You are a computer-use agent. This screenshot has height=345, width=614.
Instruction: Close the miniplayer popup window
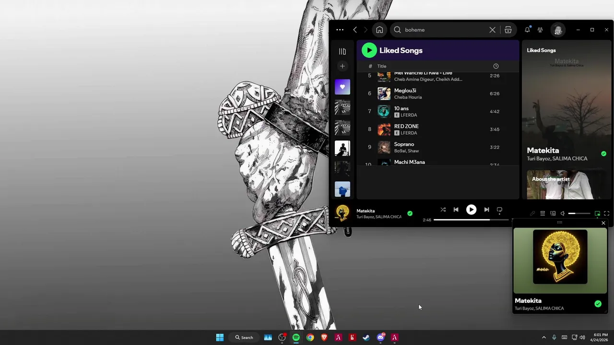[x=603, y=223]
